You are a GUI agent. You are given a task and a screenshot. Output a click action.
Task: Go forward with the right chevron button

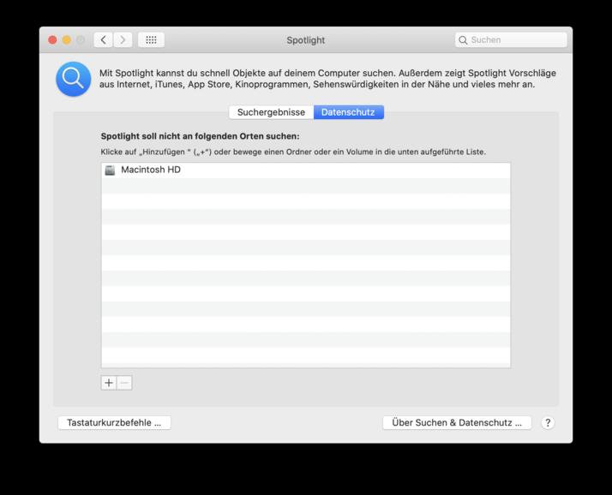pos(123,39)
